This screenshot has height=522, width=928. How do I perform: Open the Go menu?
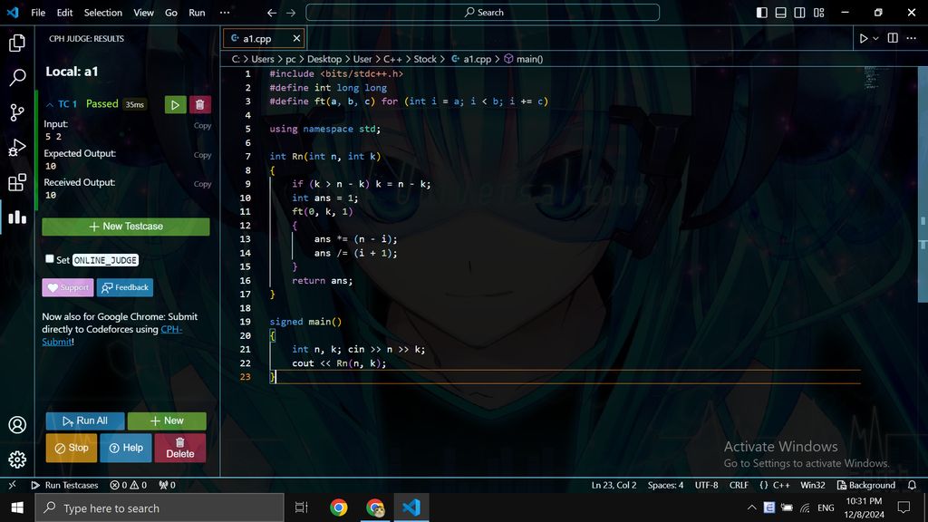pyautogui.click(x=171, y=13)
